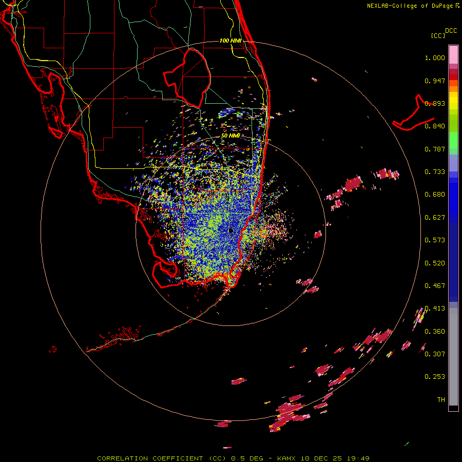The image size is (462, 462).
Task: Click the DCC product label above legend
Action: 451,31
